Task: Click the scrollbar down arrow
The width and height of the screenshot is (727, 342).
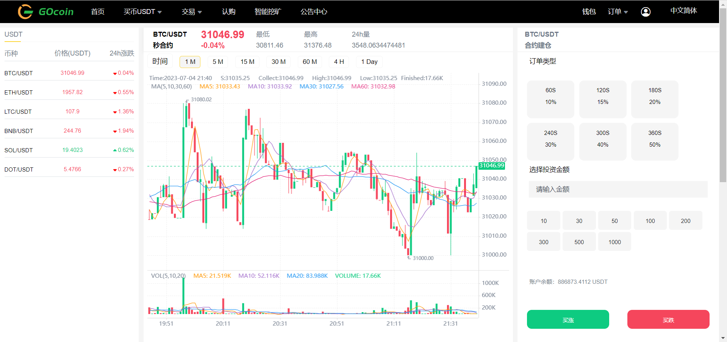Action: point(723,338)
